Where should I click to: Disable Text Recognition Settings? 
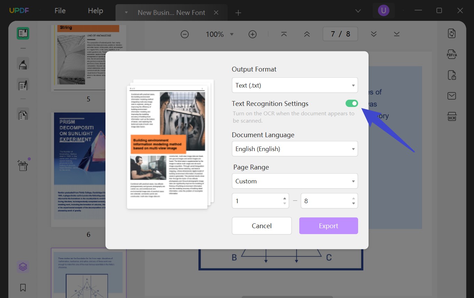(x=352, y=103)
